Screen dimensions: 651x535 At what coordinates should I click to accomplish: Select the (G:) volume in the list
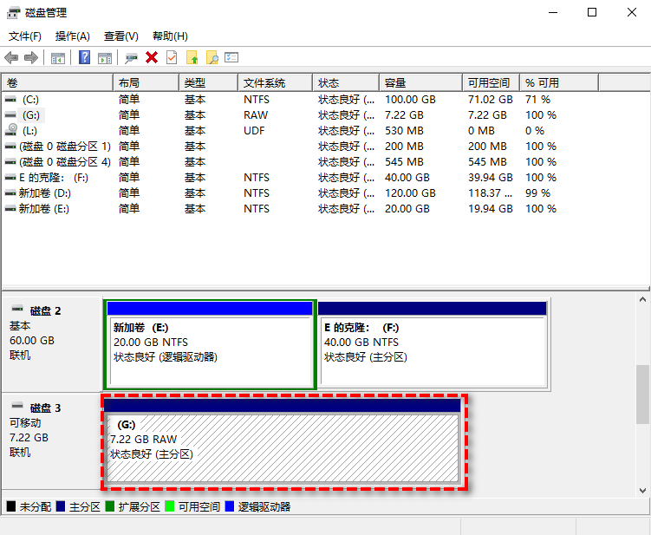[x=30, y=115]
